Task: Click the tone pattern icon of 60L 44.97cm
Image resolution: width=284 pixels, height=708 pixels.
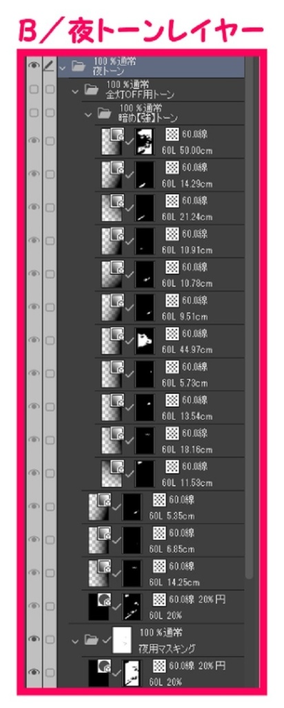Action: point(172,334)
